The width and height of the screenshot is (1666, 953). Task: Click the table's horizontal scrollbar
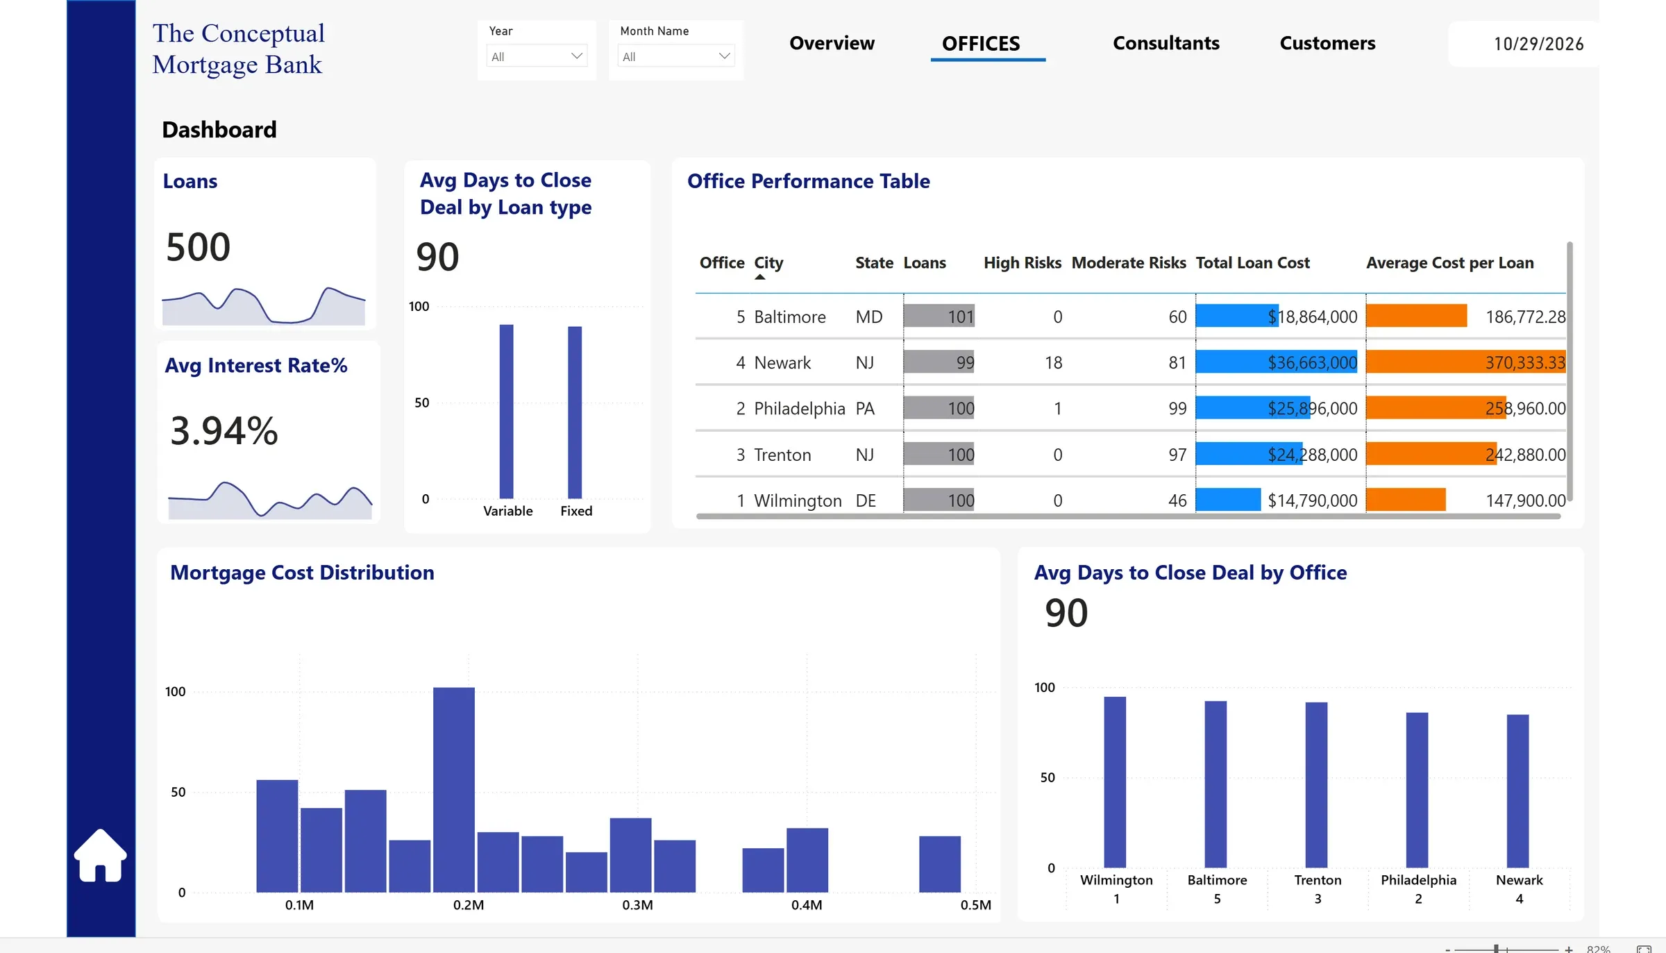[x=1129, y=516]
